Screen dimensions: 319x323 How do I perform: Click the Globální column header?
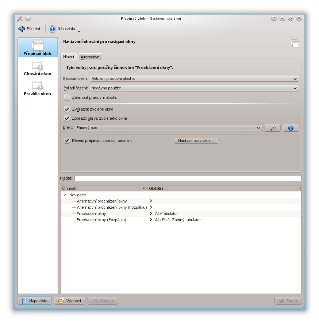tap(224, 188)
